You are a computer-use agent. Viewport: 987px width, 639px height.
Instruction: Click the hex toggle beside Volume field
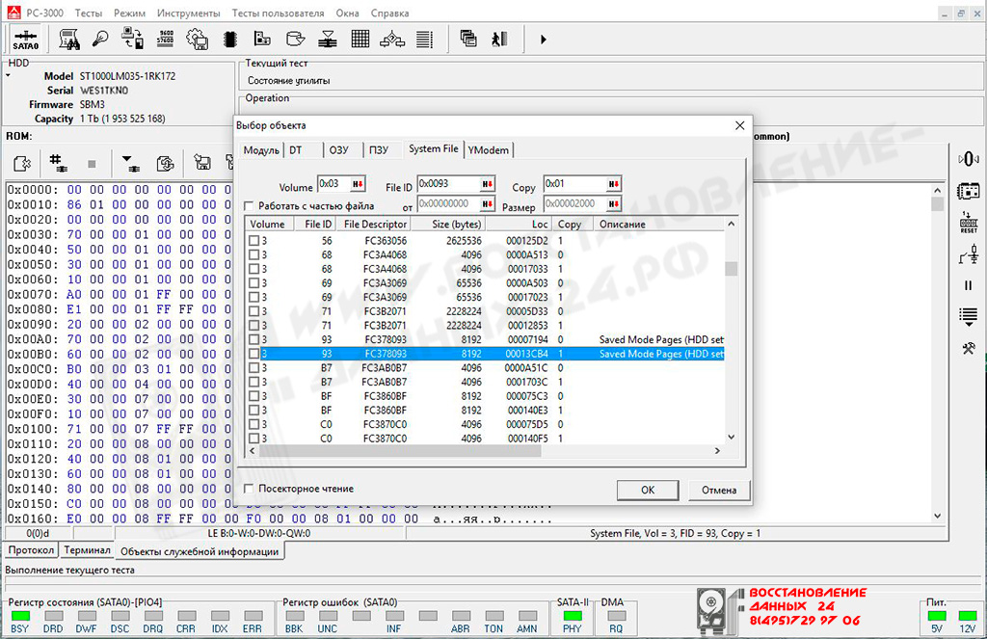click(358, 184)
